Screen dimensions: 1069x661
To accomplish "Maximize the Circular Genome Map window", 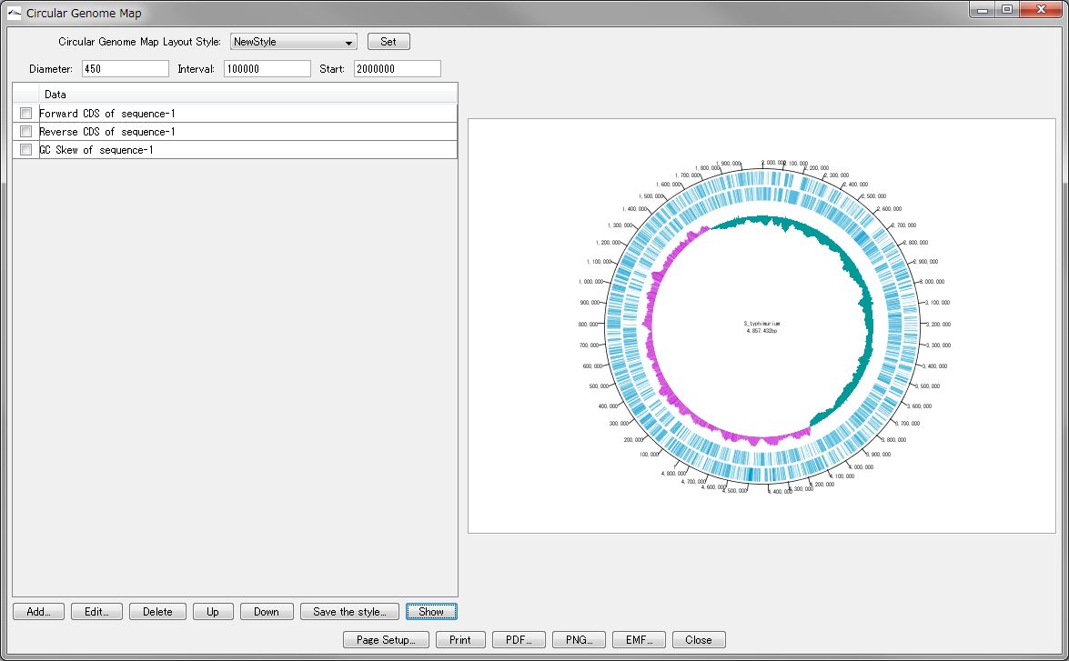I will [x=1007, y=9].
